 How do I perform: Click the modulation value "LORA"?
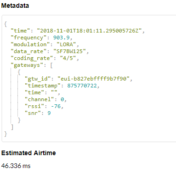tap(66, 44)
